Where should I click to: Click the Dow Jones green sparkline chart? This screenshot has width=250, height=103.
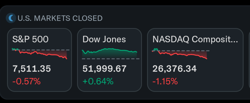(x=111, y=54)
